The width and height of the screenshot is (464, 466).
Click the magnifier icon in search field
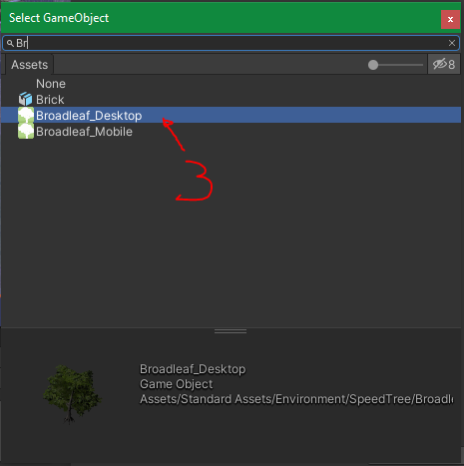click(x=10, y=43)
